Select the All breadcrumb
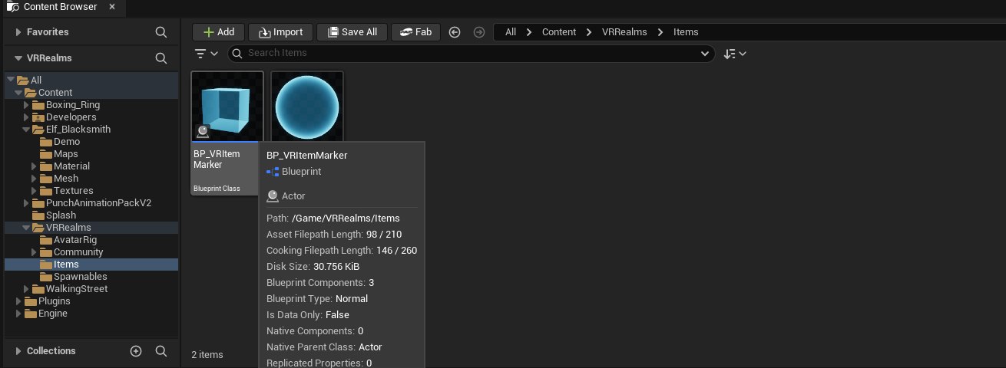This screenshot has height=368, width=1006. click(x=511, y=32)
